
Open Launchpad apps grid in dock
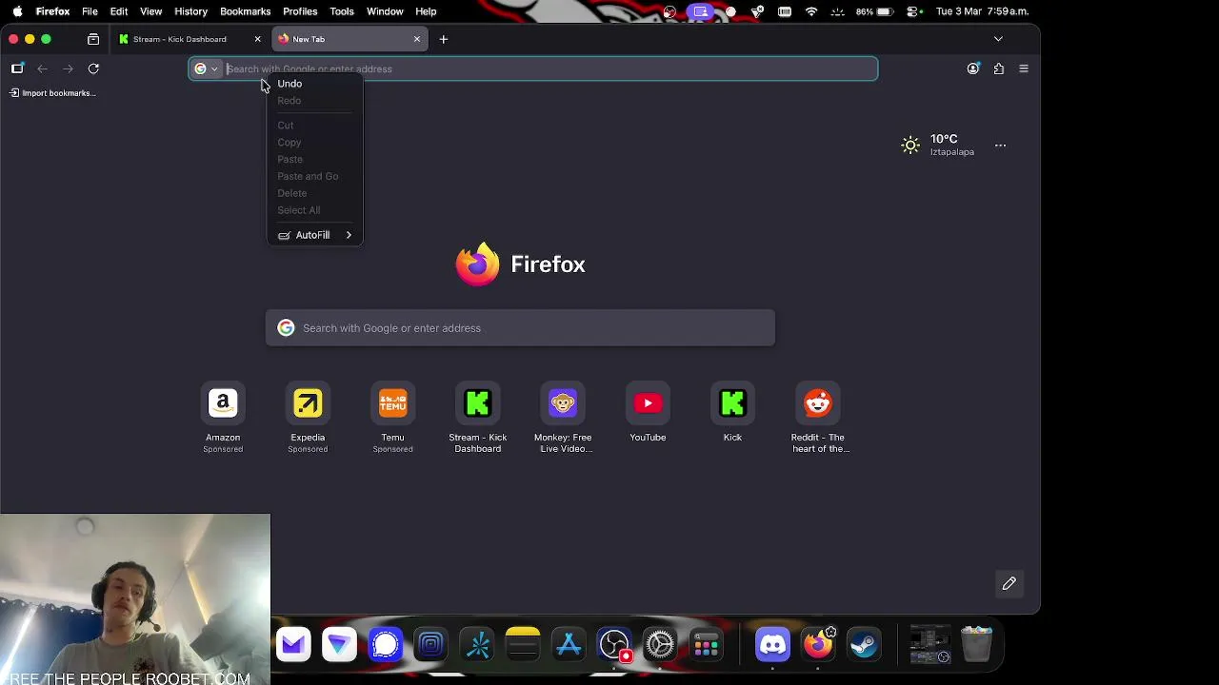point(706,644)
